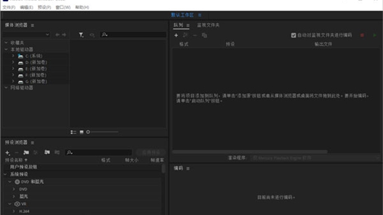Expand the C: (系统) drive
The image size is (383, 215).
13,56
